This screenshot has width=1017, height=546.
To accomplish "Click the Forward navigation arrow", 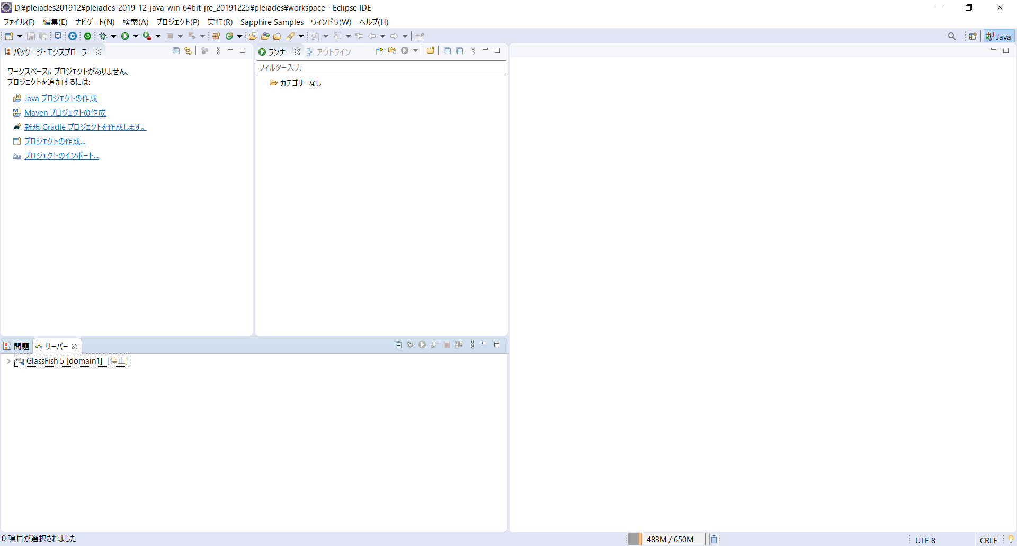I will click(x=394, y=36).
